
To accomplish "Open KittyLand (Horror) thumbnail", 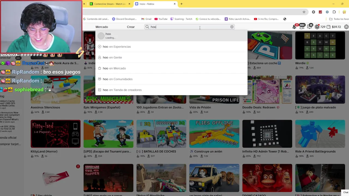I will pos(56,134).
